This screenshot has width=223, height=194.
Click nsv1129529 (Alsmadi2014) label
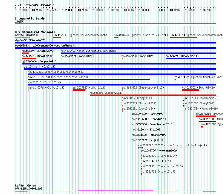(159, 156)
